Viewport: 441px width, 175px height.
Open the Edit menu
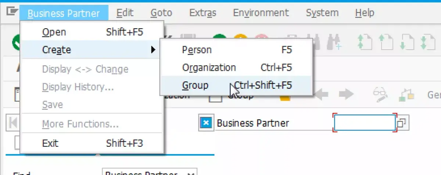point(125,13)
